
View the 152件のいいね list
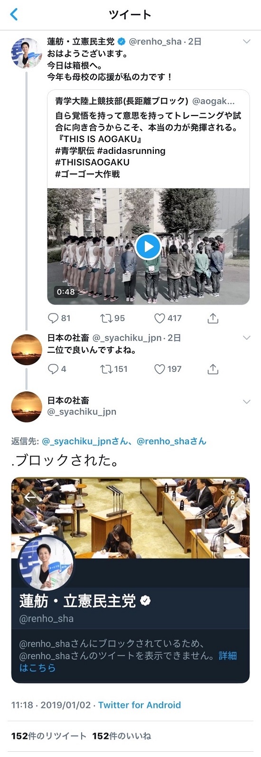121,736
